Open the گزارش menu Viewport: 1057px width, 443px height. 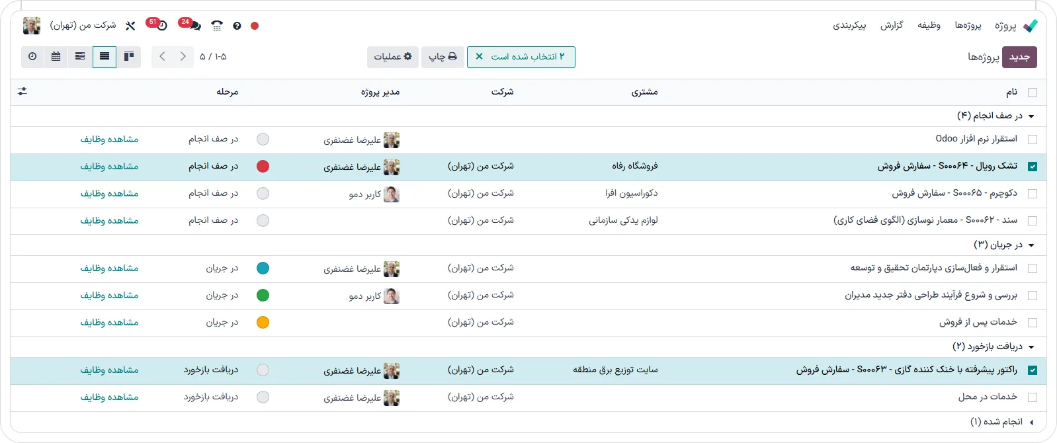click(891, 26)
